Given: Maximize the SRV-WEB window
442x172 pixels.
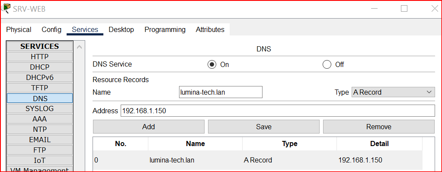Looking at the screenshot, I should 404,9.
